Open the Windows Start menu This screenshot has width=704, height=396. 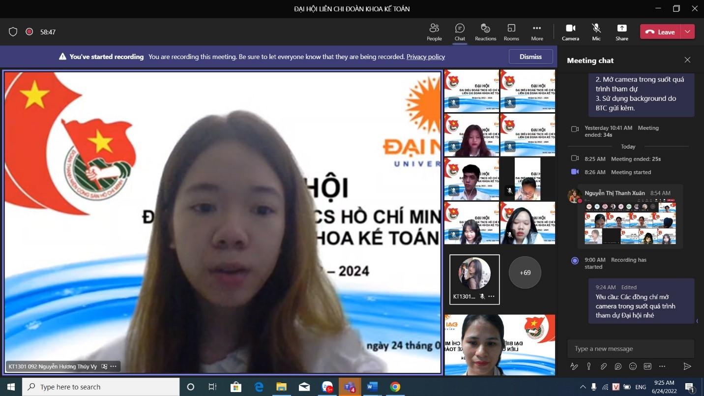11,387
